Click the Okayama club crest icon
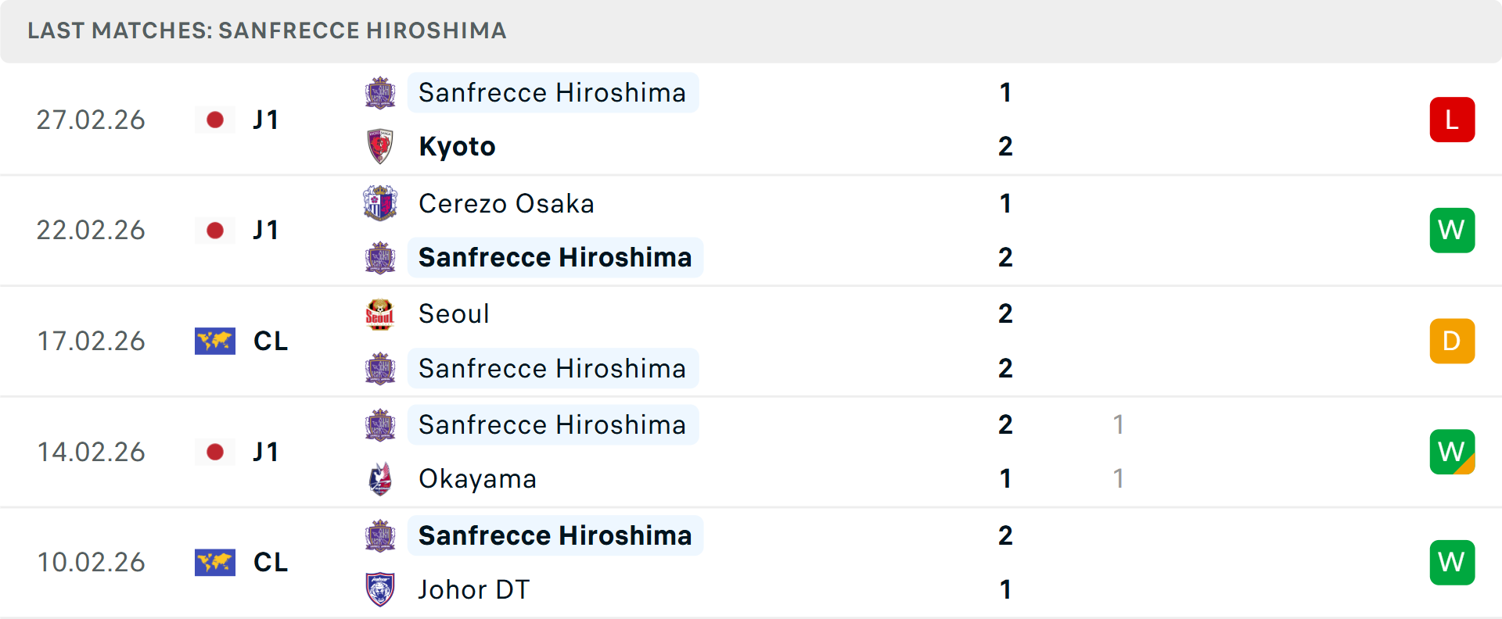This screenshot has height=619, width=1502. click(381, 478)
